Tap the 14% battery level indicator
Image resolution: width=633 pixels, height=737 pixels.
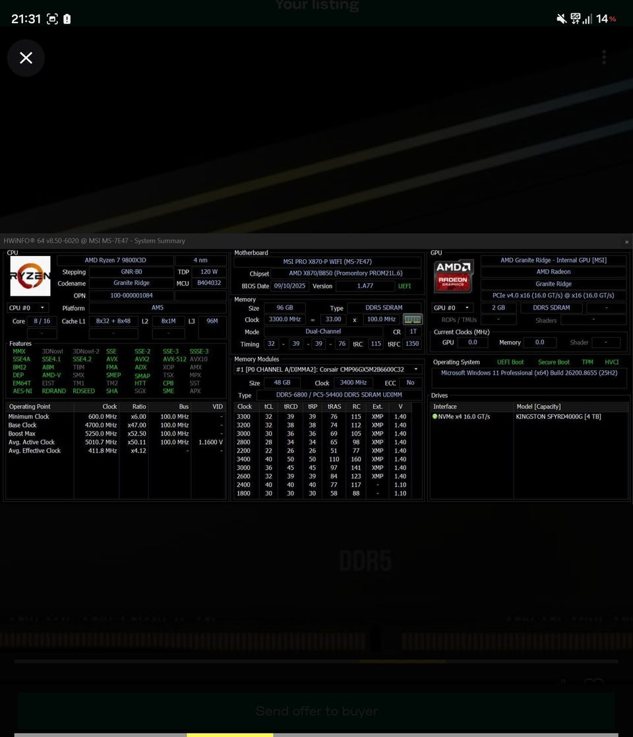click(606, 18)
